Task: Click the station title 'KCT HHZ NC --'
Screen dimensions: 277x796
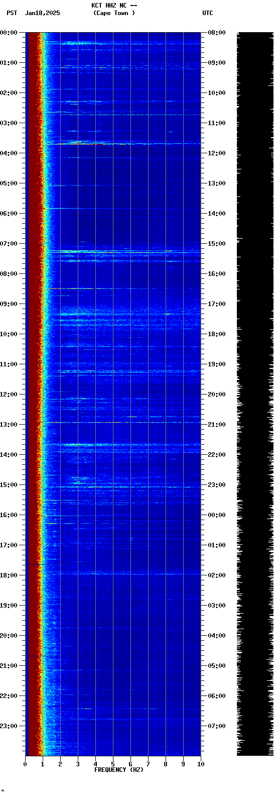Action: pyautogui.click(x=114, y=6)
